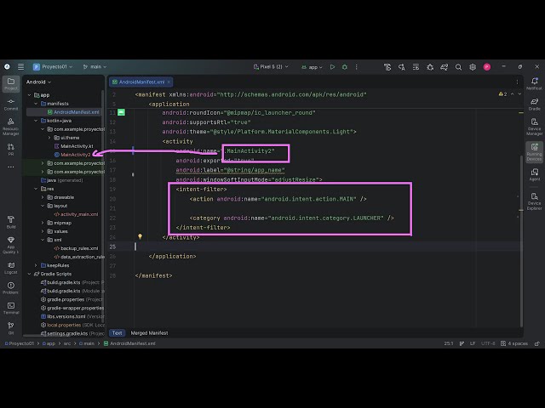Open the Pixel 5 device selector

[271, 66]
